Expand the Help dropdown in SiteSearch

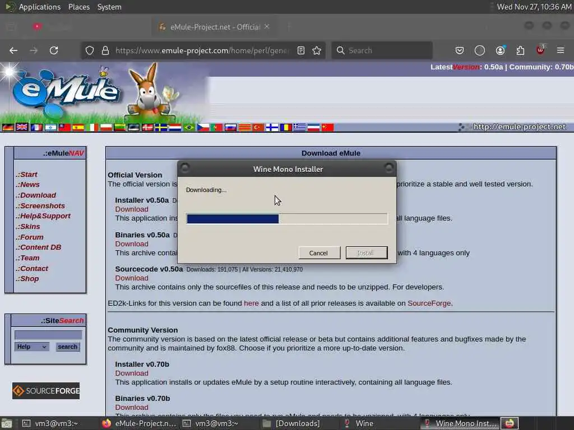(x=31, y=347)
